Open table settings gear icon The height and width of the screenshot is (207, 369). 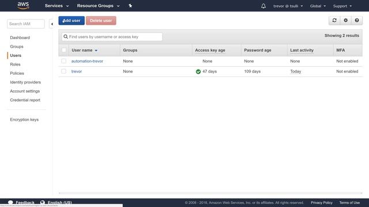346,21
